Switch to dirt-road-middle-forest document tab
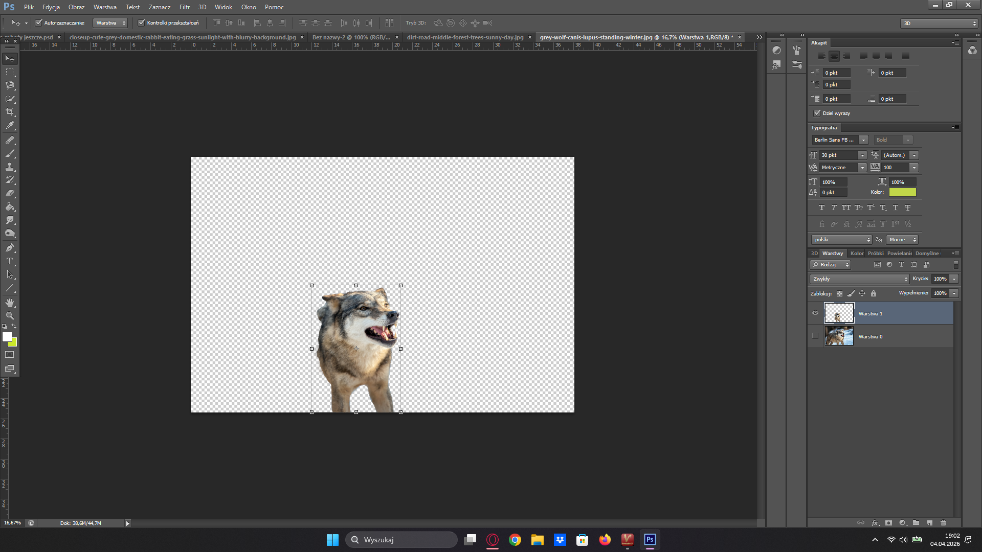 coord(465,37)
